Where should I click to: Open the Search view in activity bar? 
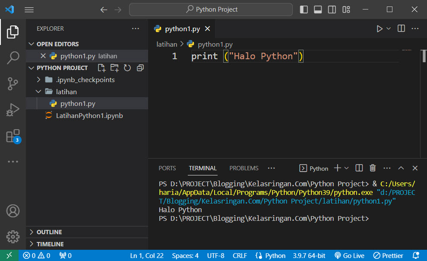coord(13,58)
